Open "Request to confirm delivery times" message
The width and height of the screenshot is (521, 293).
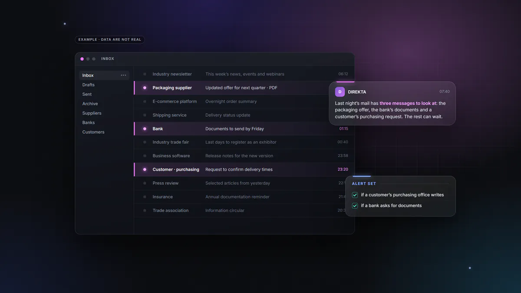pyautogui.click(x=244, y=170)
